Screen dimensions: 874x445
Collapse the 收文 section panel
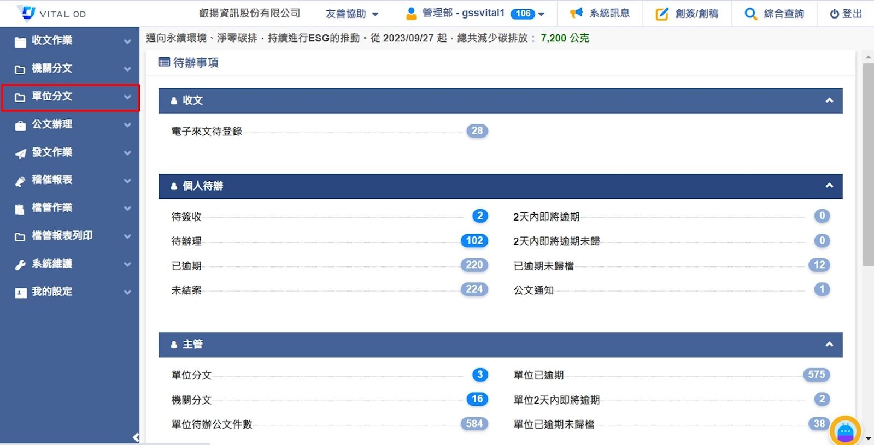829,100
